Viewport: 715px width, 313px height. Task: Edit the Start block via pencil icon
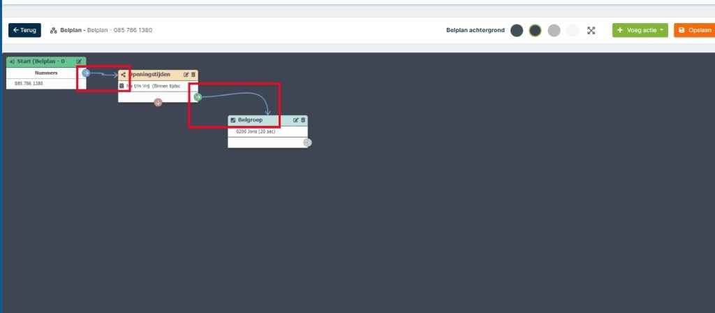tap(79, 61)
